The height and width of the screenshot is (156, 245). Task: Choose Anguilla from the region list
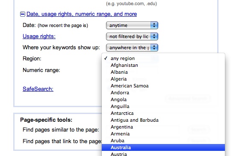pos(163,107)
